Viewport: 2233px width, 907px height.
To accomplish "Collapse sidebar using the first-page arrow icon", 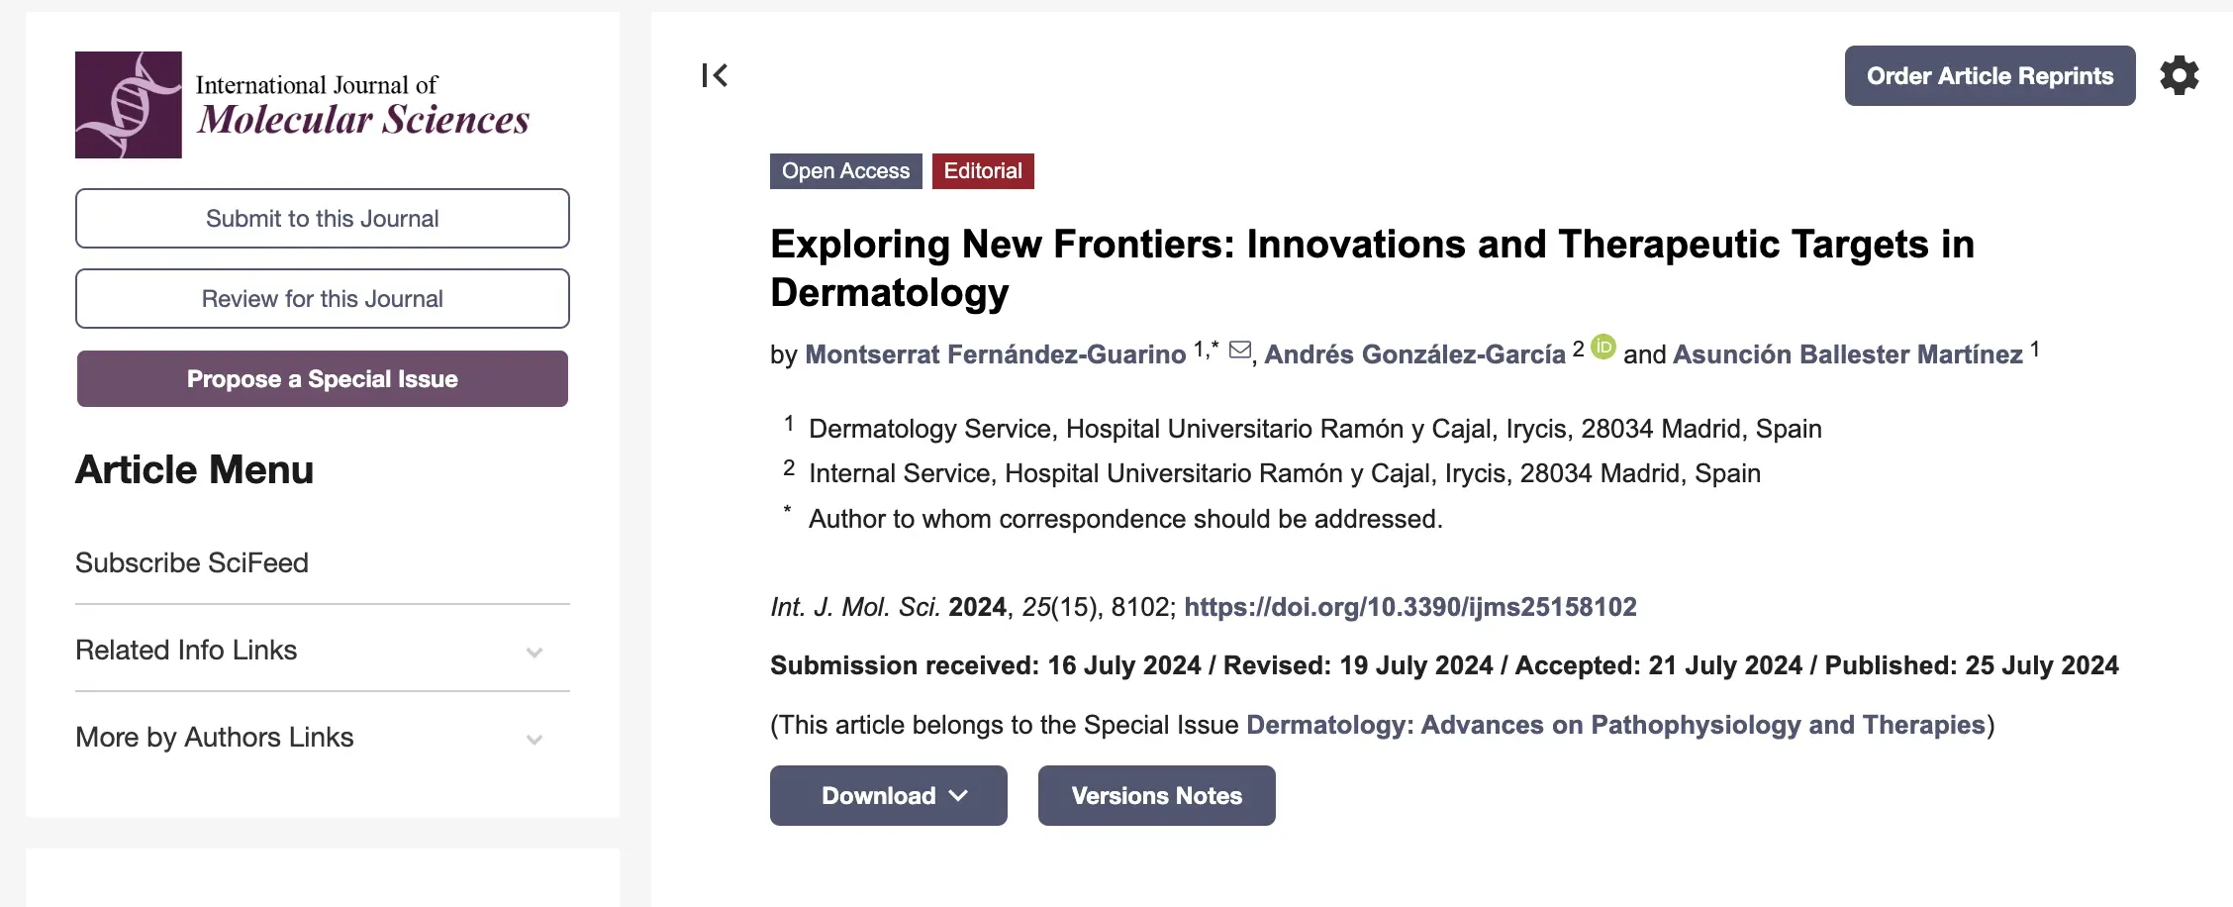I will [715, 75].
